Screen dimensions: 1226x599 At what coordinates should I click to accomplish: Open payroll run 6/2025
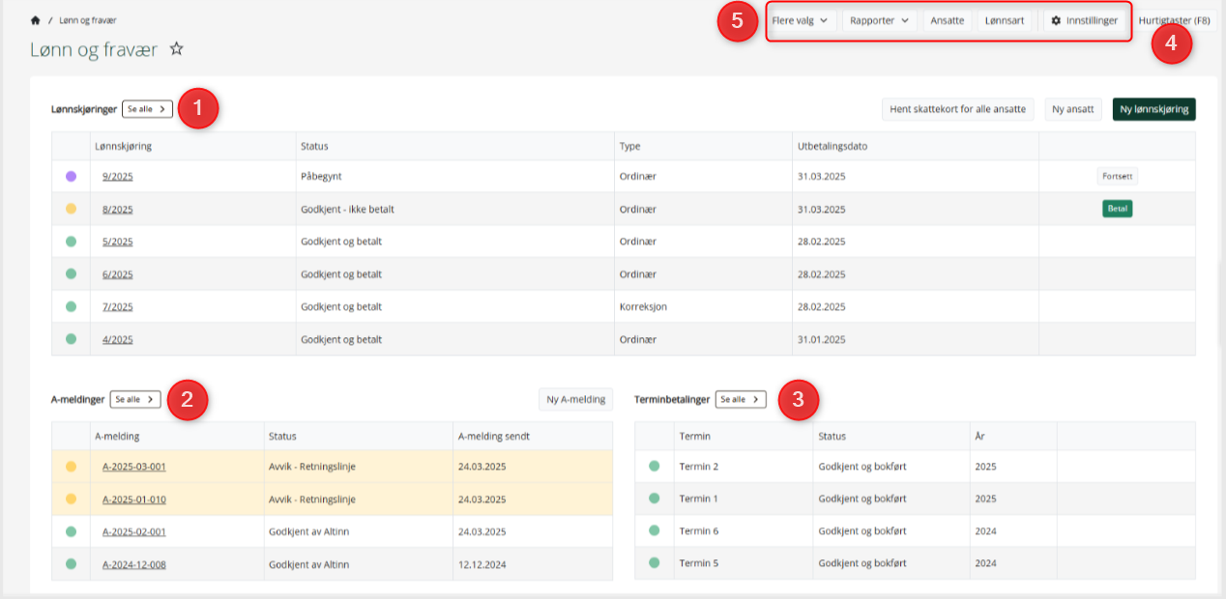118,274
